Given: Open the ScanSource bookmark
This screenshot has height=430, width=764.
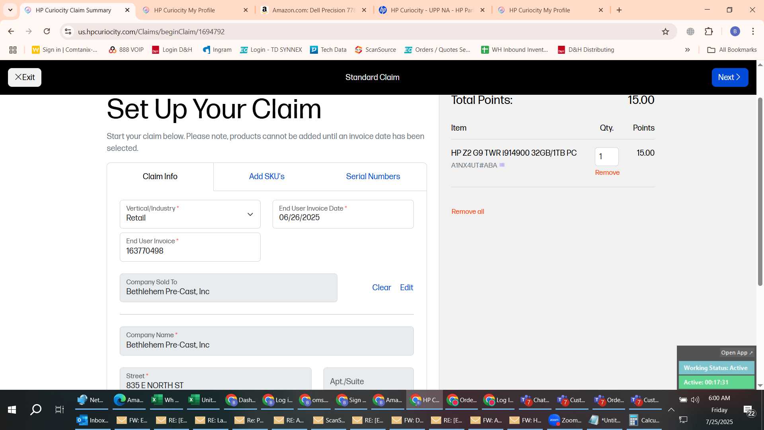Looking at the screenshot, I should (x=375, y=50).
